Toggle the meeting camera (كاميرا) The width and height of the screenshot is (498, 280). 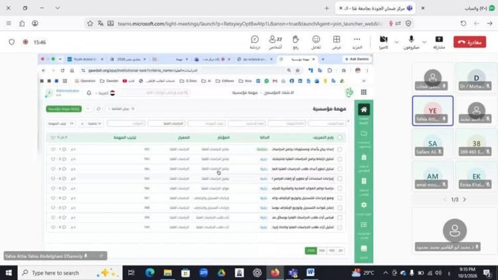tap(384, 42)
